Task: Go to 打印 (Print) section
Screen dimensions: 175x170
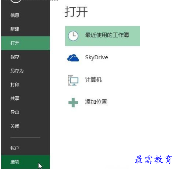Action: tap(25, 85)
